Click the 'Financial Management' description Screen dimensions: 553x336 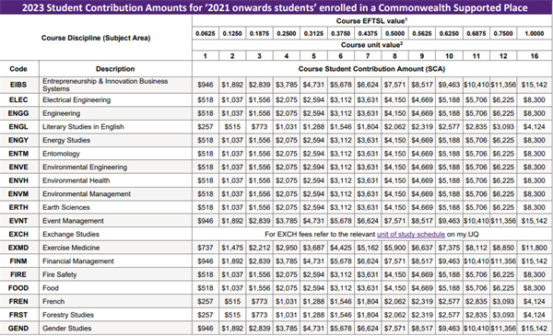click(78, 261)
